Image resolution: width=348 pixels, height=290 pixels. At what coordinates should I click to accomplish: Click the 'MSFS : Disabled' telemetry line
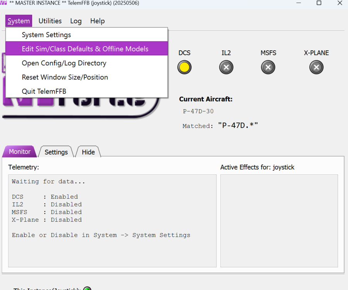(x=47, y=212)
